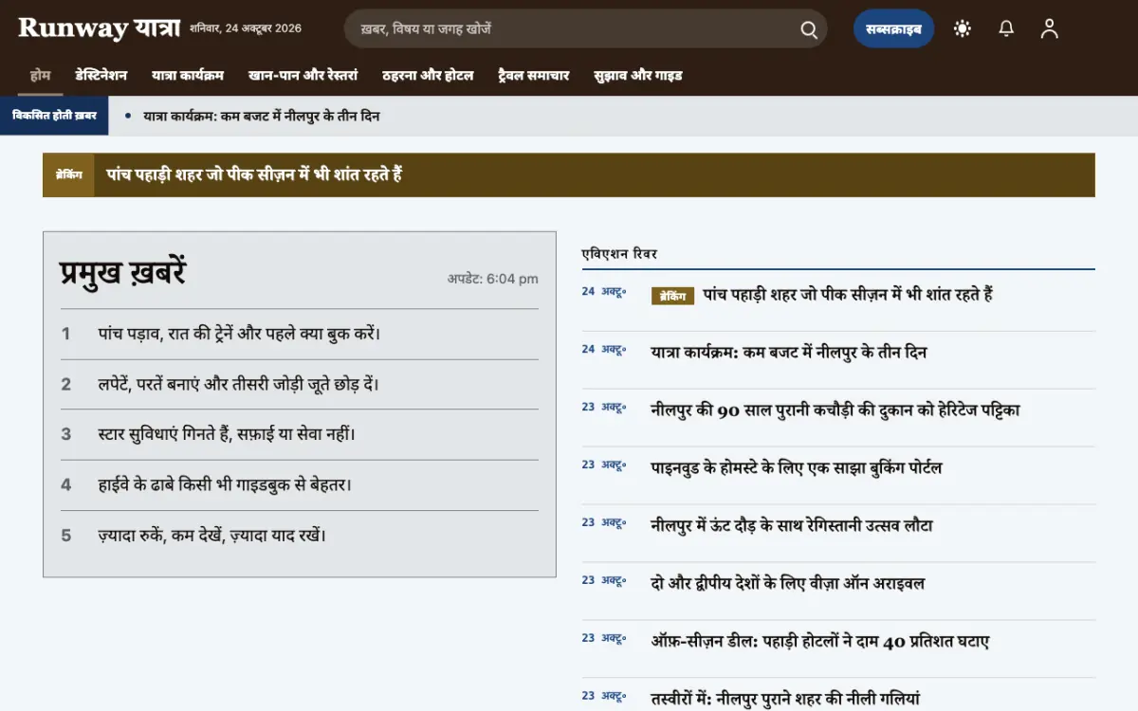
Task: Open the breaking banner headline पांच पहाड़ी शहर
Action: coord(254,175)
